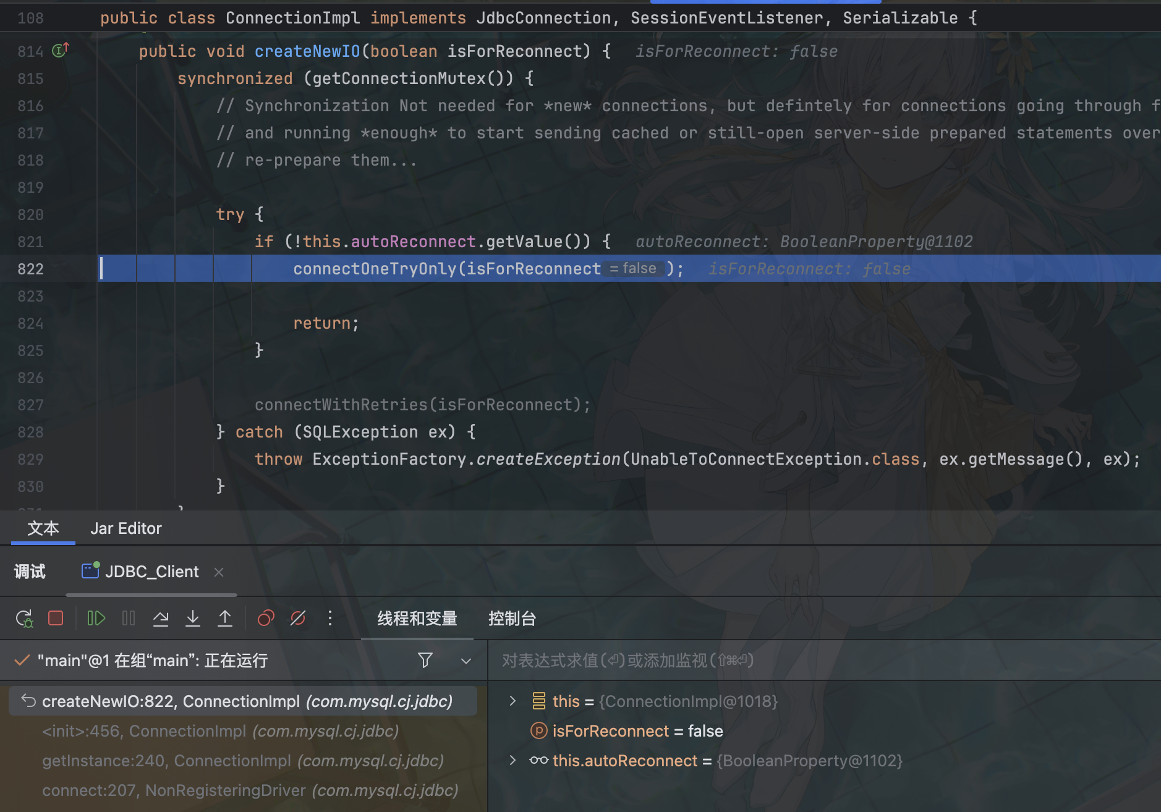Select the <init>:456 ConnectionImpl stack frame

click(x=221, y=731)
